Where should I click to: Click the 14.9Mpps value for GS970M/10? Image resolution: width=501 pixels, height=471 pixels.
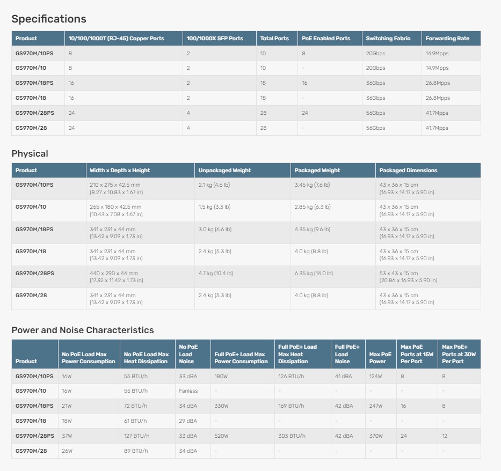[437, 68]
